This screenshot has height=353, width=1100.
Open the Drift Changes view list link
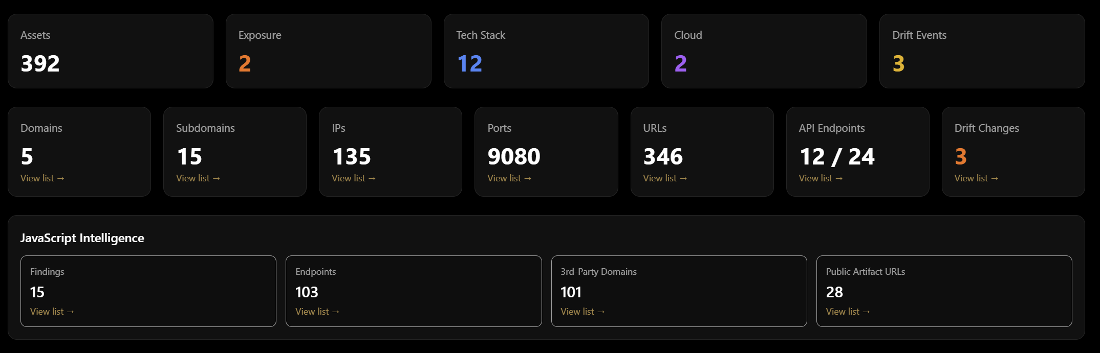coord(976,178)
